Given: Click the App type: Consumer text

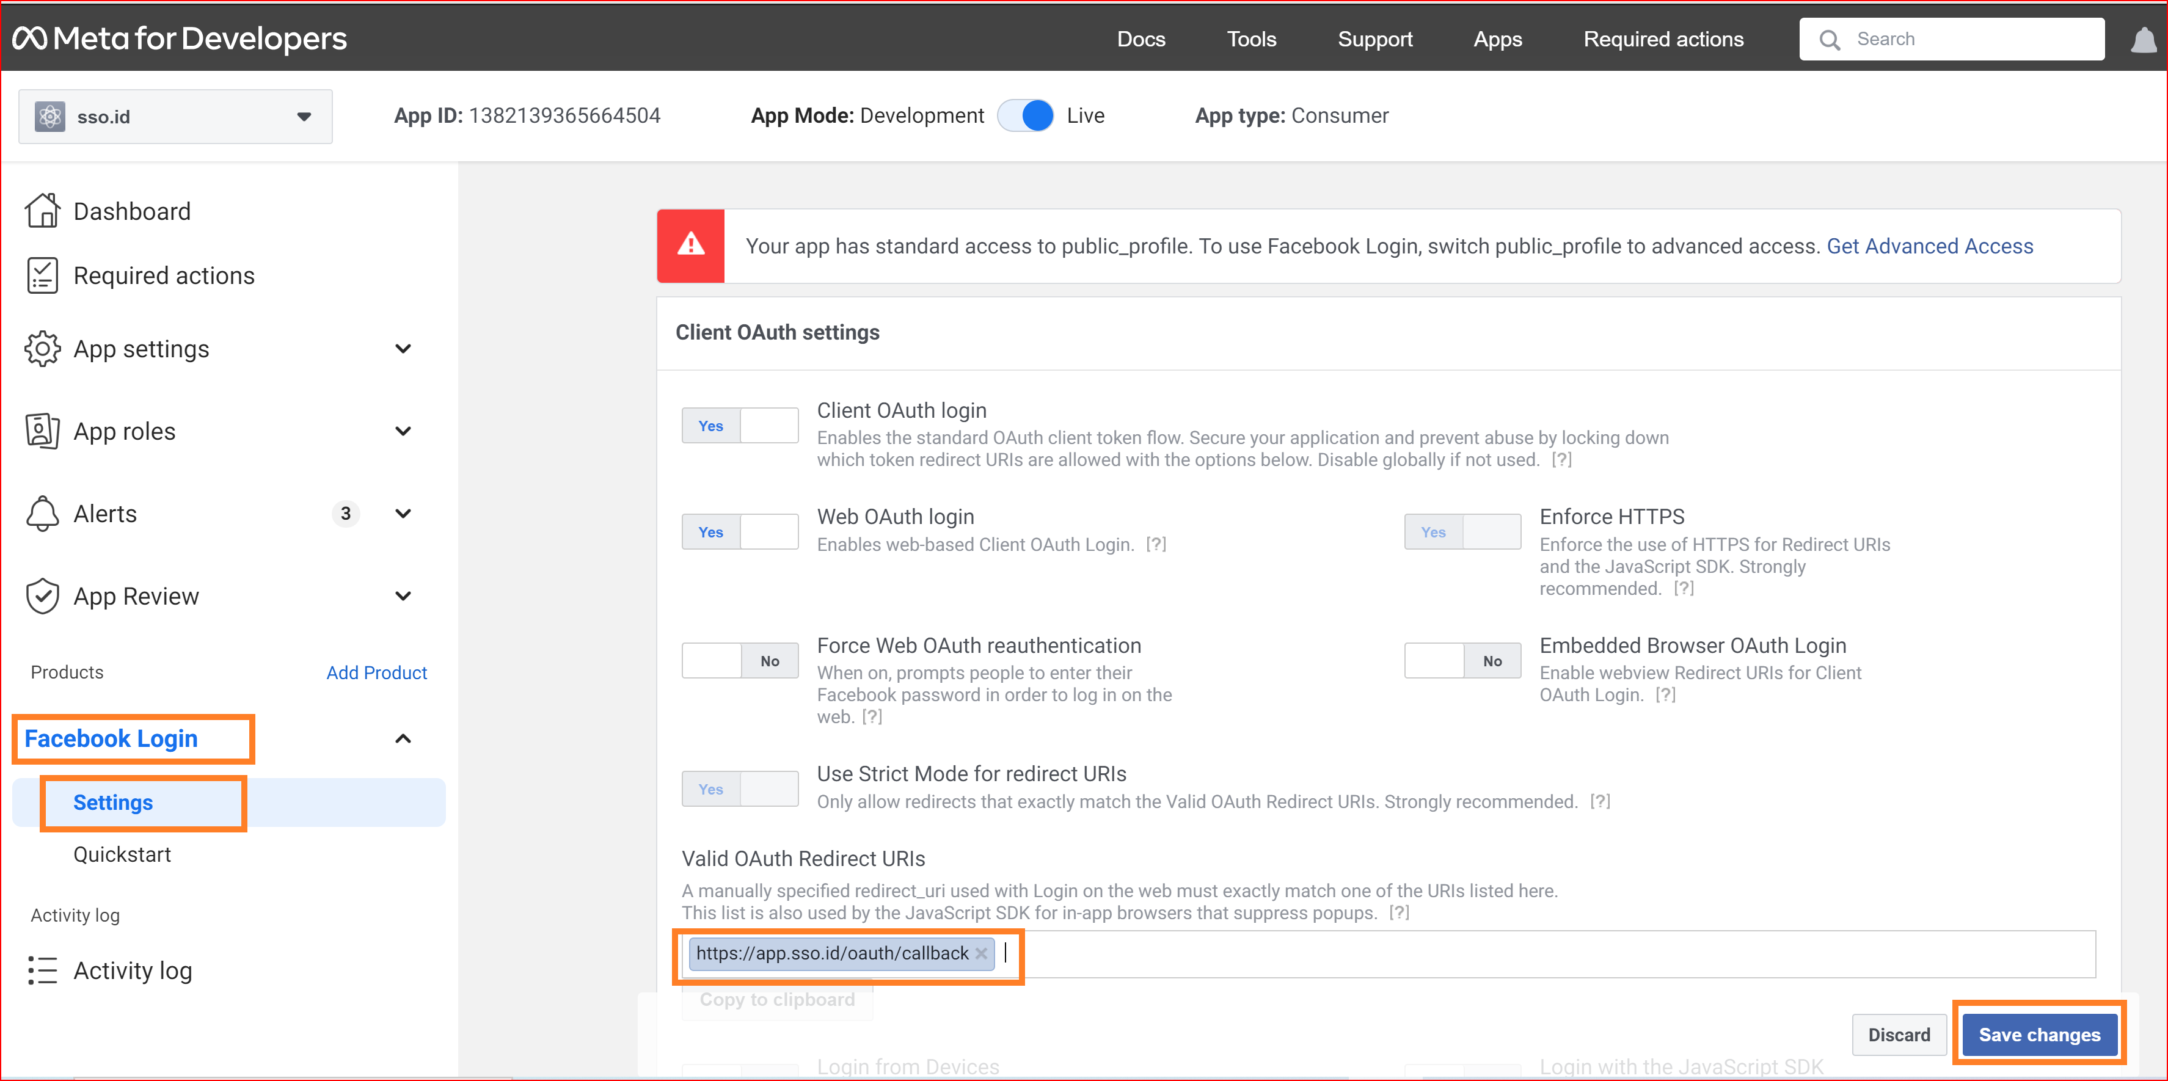Looking at the screenshot, I should pyautogui.click(x=1291, y=115).
